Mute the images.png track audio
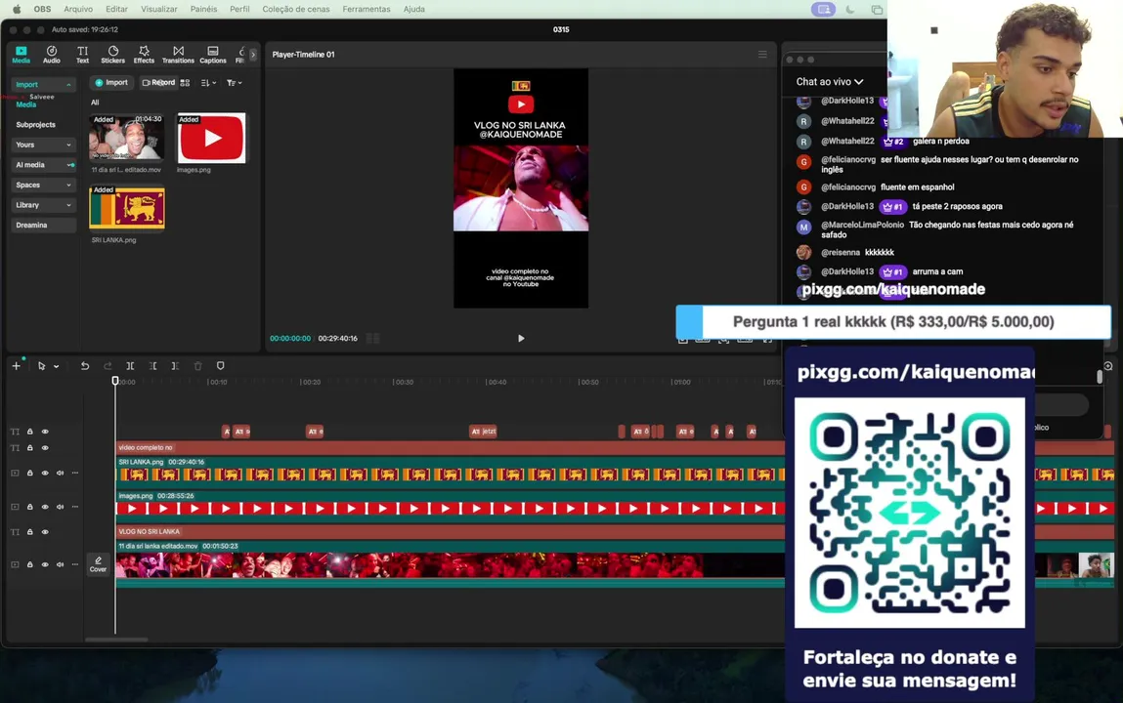The height and width of the screenshot is (703, 1123). tap(60, 507)
